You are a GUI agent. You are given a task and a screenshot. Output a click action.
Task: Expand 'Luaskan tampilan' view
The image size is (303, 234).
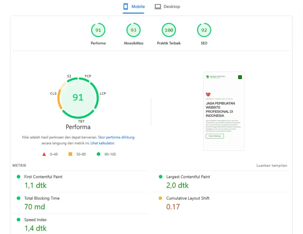(272, 166)
